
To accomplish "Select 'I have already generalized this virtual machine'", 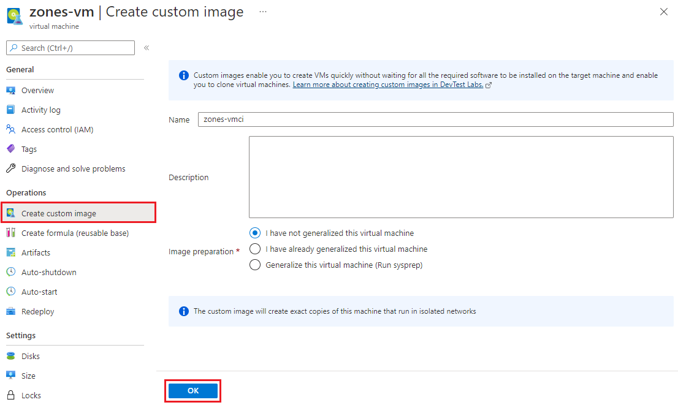I will click(x=255, y=249).
